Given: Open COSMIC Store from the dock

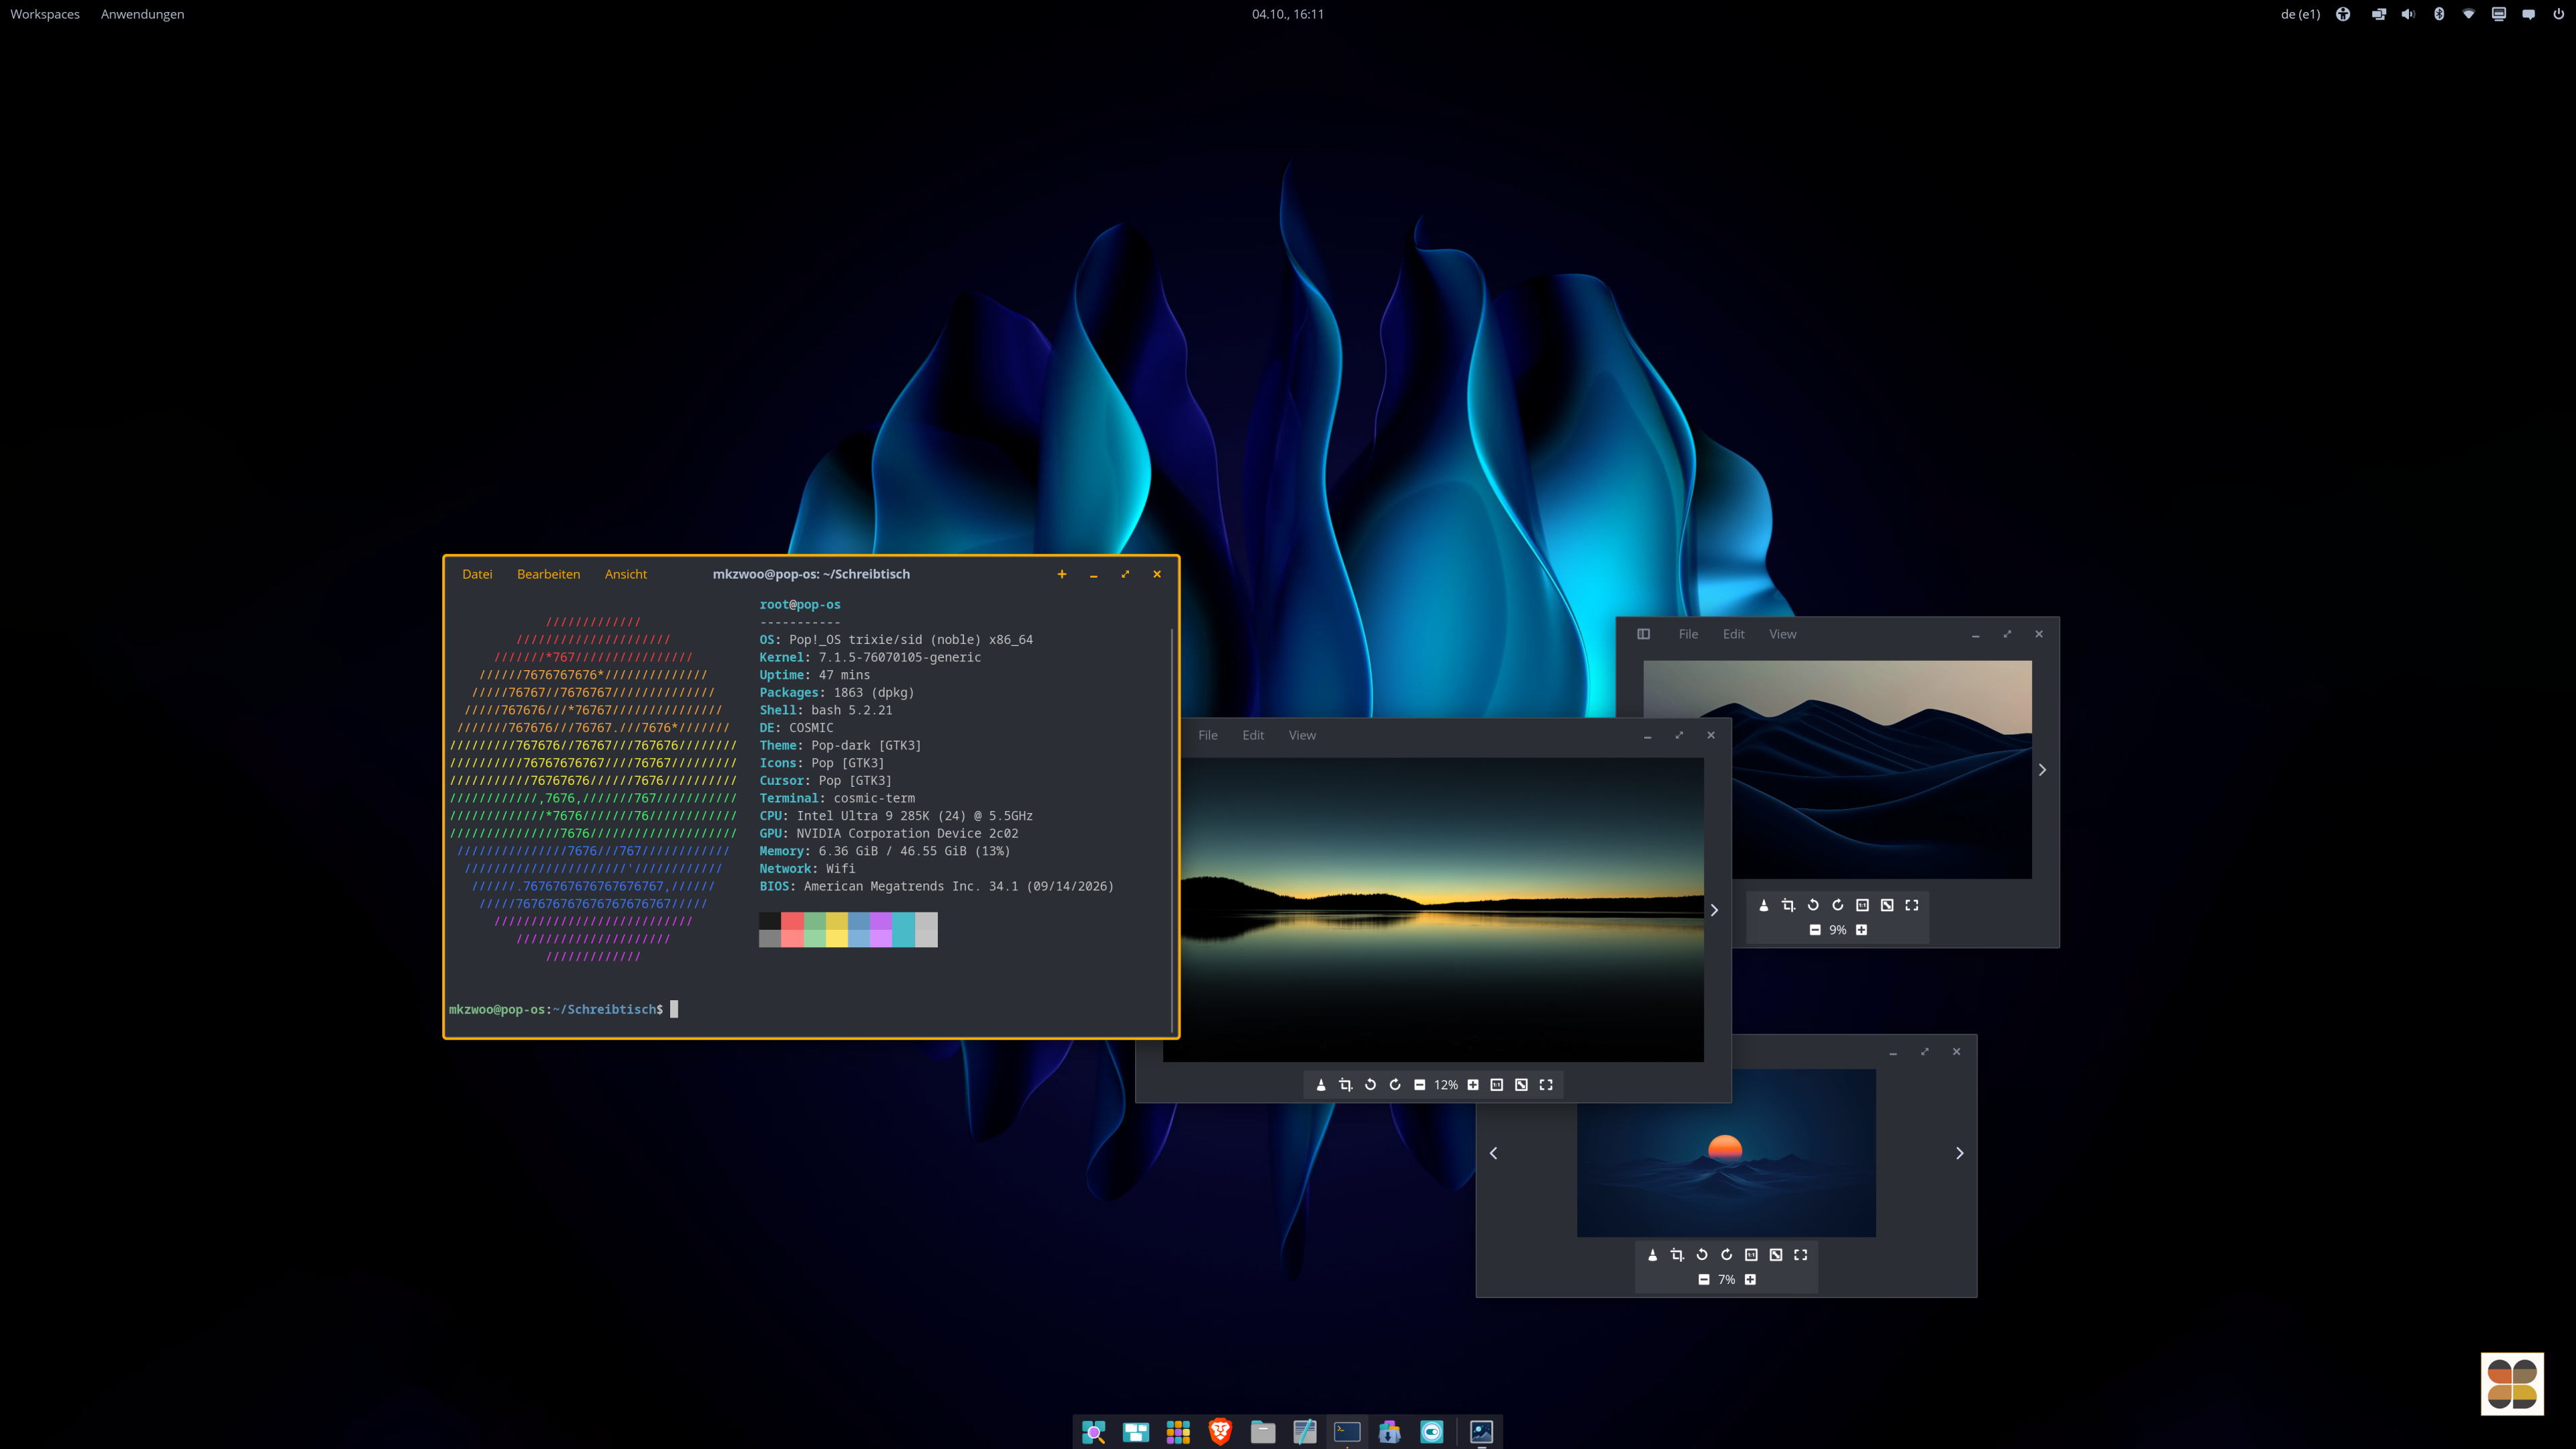Looking at the screenshot, I should [1389, 1432].
